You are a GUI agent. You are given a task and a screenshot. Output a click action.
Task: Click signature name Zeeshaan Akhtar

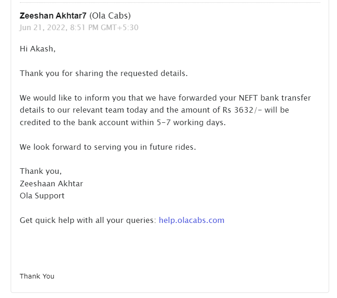(51, 184)
